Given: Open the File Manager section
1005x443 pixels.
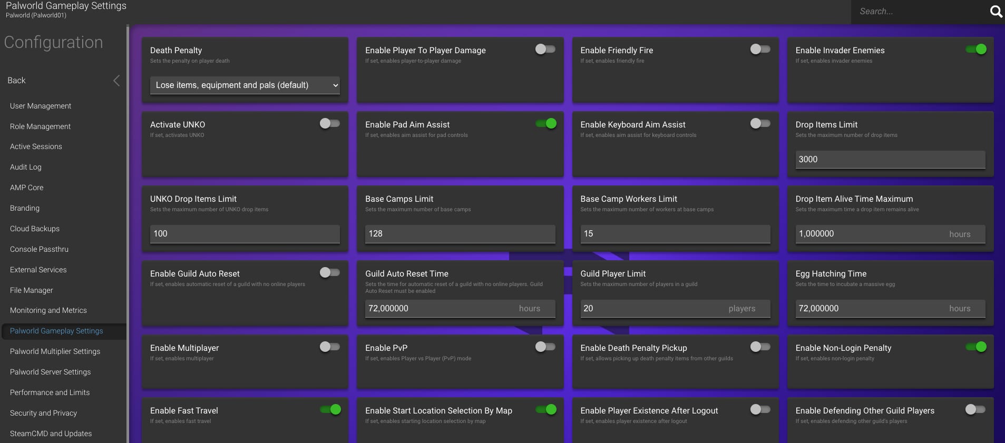Looking at the screenshot, I should point(31,290).
